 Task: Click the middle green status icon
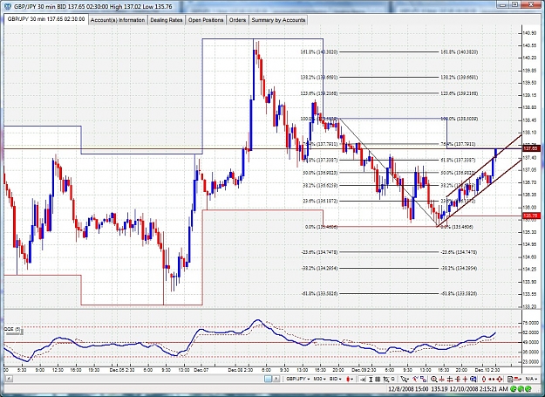519,388
